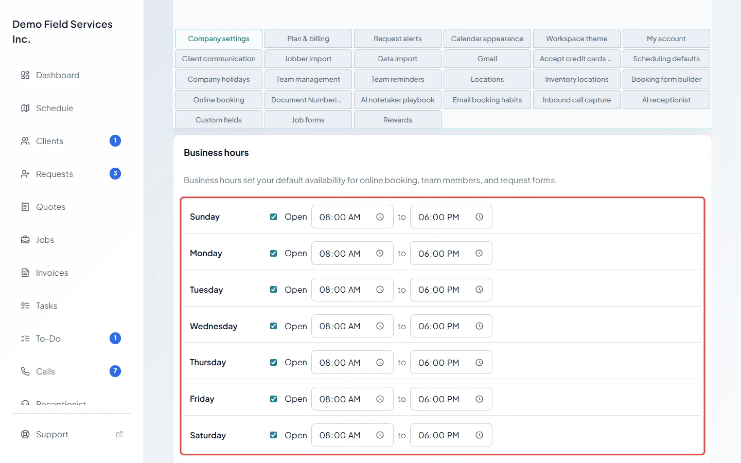Click the Quotes document icon
The image size is (741, 463).
[x=25, y=207]
